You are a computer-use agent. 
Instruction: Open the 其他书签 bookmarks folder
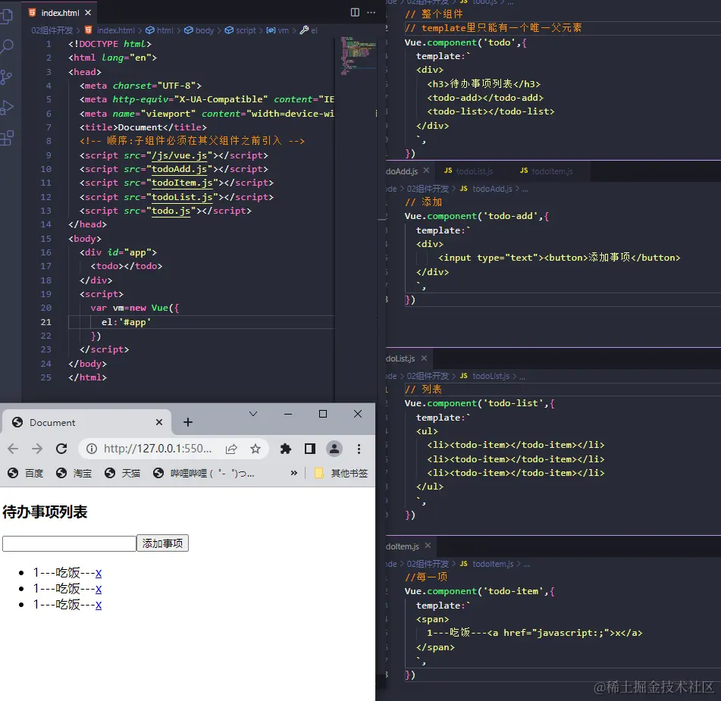340,473
